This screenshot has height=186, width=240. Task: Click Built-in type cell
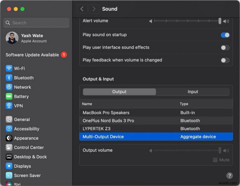tap(187, 113)
